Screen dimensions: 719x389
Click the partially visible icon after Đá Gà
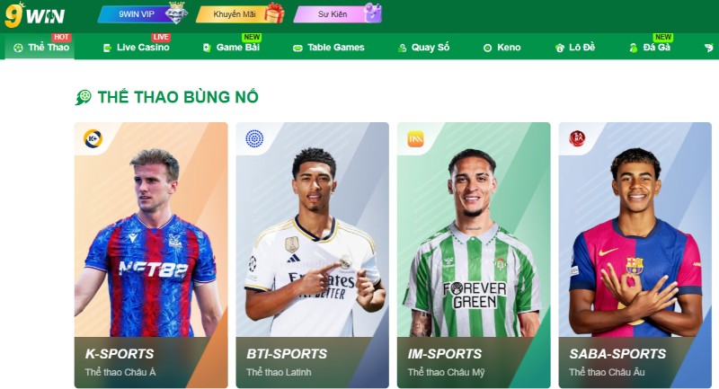[x=709, y=48]
